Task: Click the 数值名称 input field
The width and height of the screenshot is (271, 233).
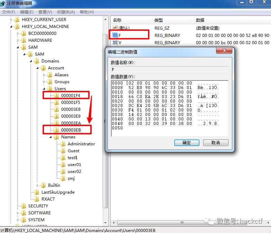Action: [169, 69]
